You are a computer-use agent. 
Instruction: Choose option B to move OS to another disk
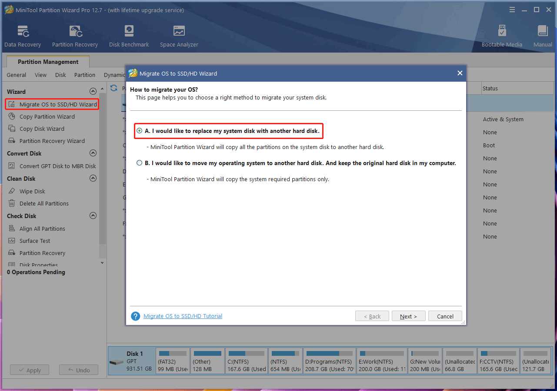point(140,162)
